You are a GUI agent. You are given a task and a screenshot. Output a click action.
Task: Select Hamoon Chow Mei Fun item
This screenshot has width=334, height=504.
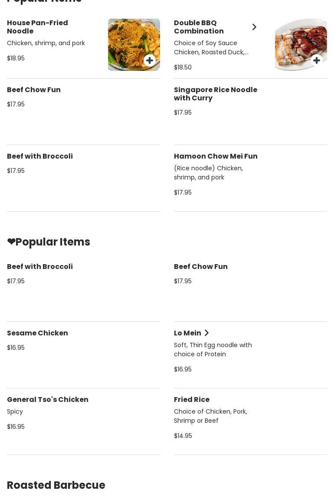tap(216, 156)
